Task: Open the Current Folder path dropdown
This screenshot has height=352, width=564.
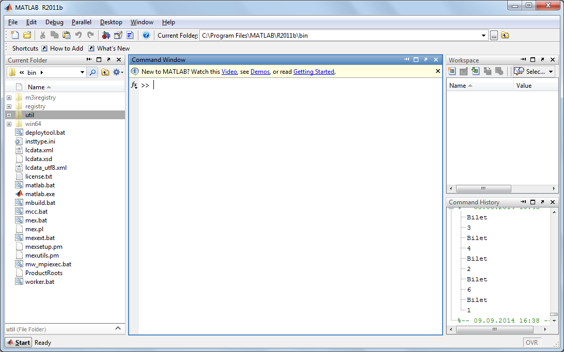Action: coord(483,35)
